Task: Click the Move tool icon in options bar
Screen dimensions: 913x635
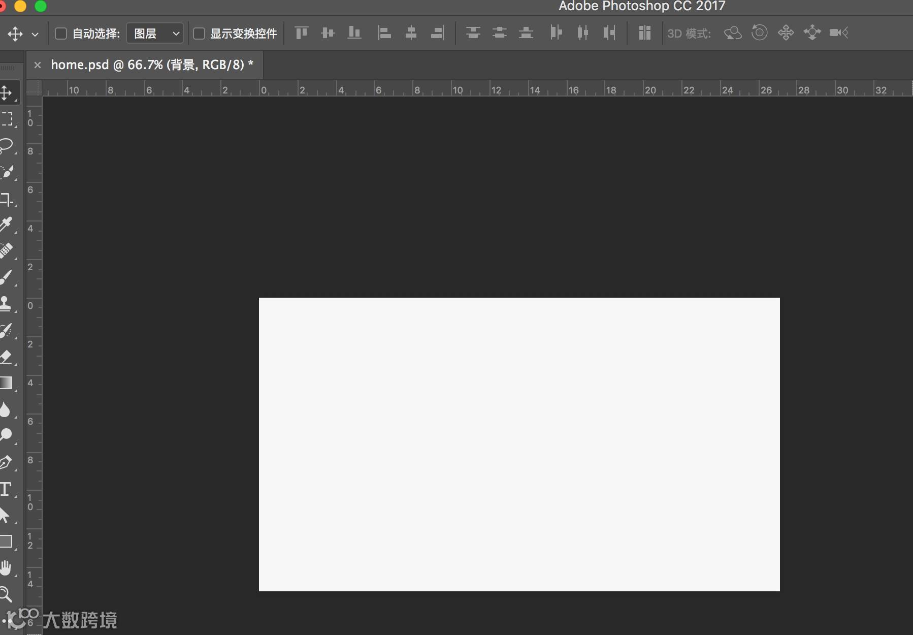Action: [x=15, y=34]
